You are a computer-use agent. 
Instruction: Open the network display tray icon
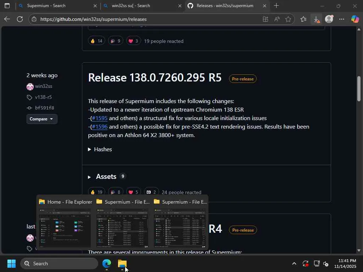point(317,263)
